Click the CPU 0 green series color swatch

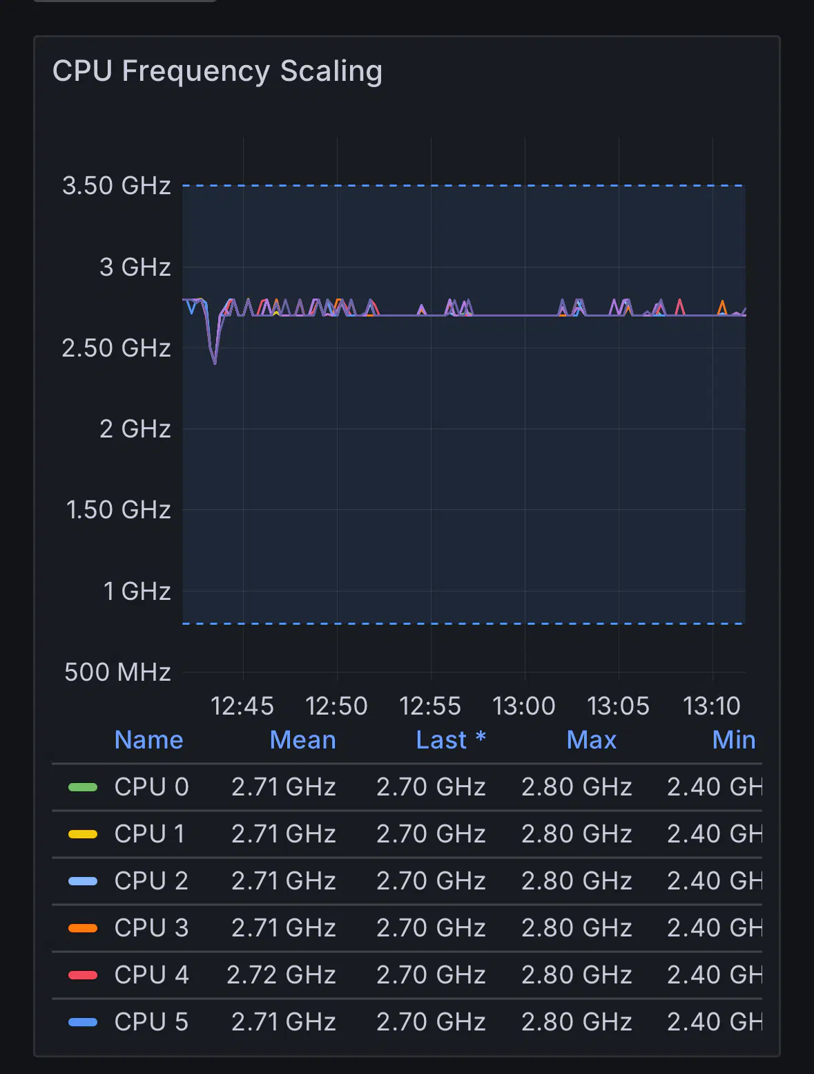pos(83,787)
